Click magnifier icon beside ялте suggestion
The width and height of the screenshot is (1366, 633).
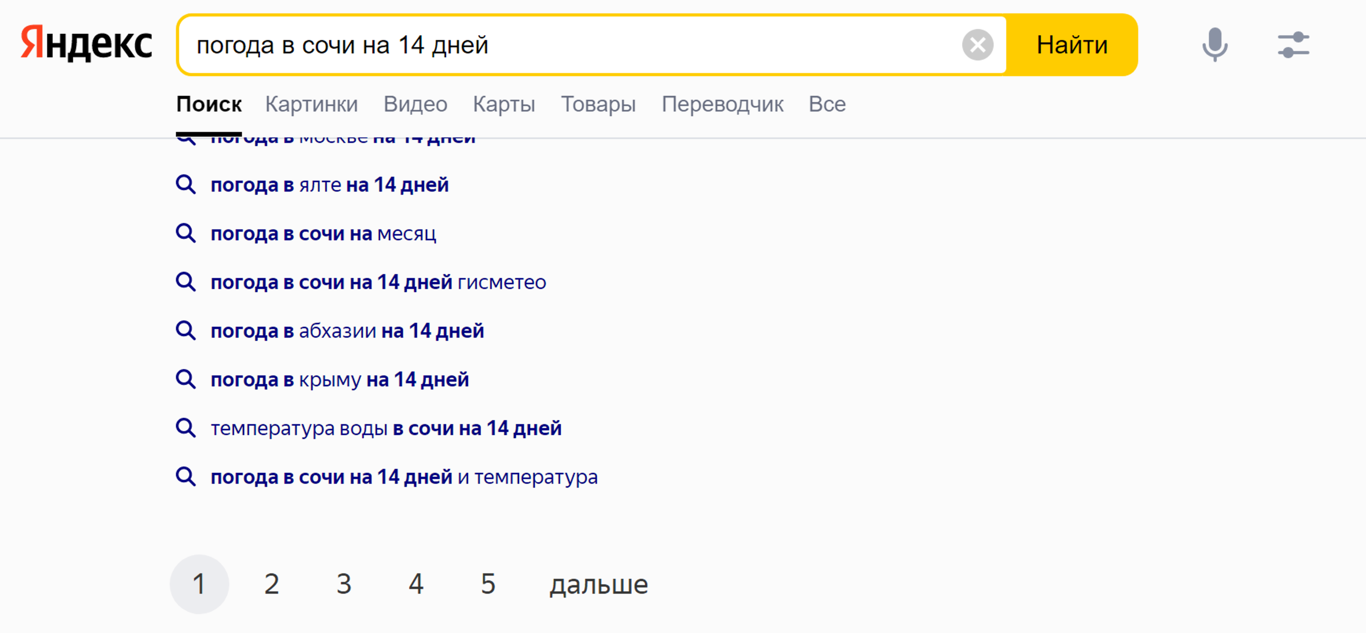[186, 185]
